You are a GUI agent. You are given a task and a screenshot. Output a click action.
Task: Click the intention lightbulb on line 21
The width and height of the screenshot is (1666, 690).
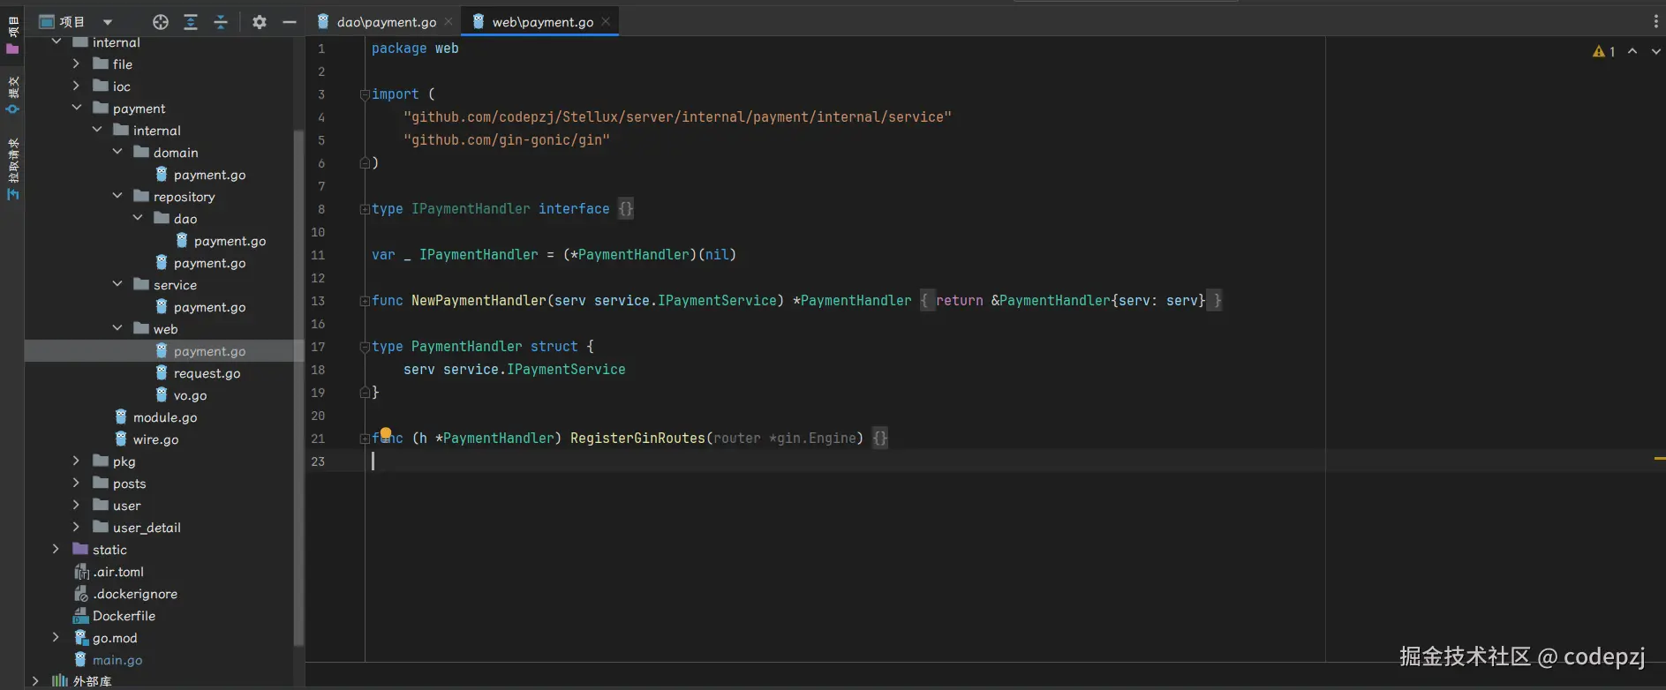pyautogui.click(x=386, y=433)
